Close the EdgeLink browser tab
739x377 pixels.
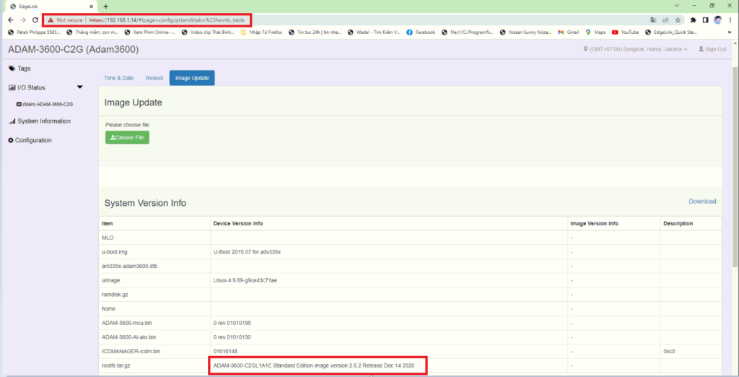(x=92, y=6)
